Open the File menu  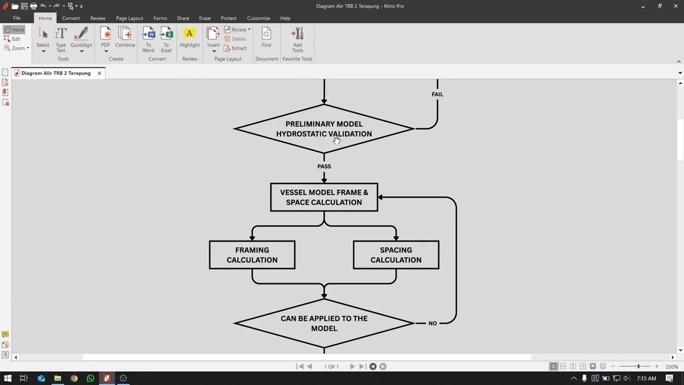pos(17,18)
